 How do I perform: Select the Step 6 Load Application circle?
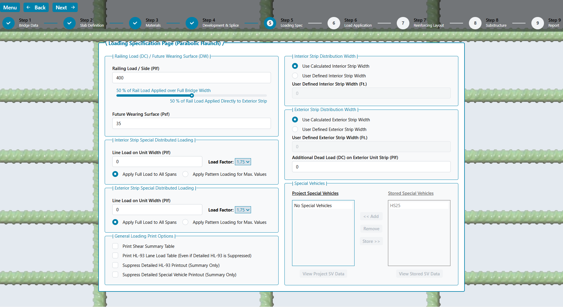pos(334,23)
